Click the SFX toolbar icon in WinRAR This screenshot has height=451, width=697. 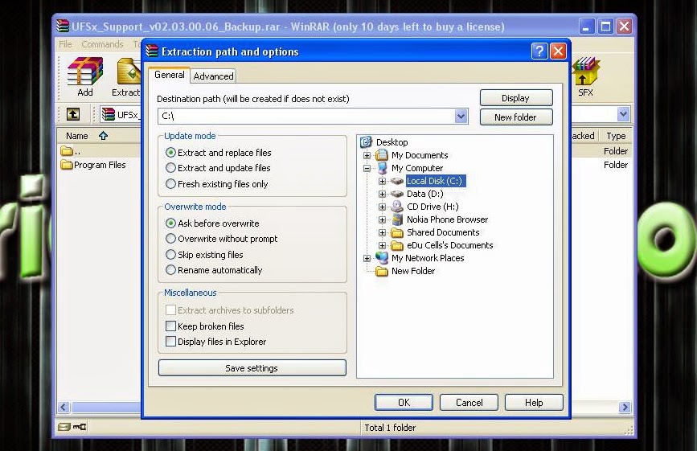[585, 71]
